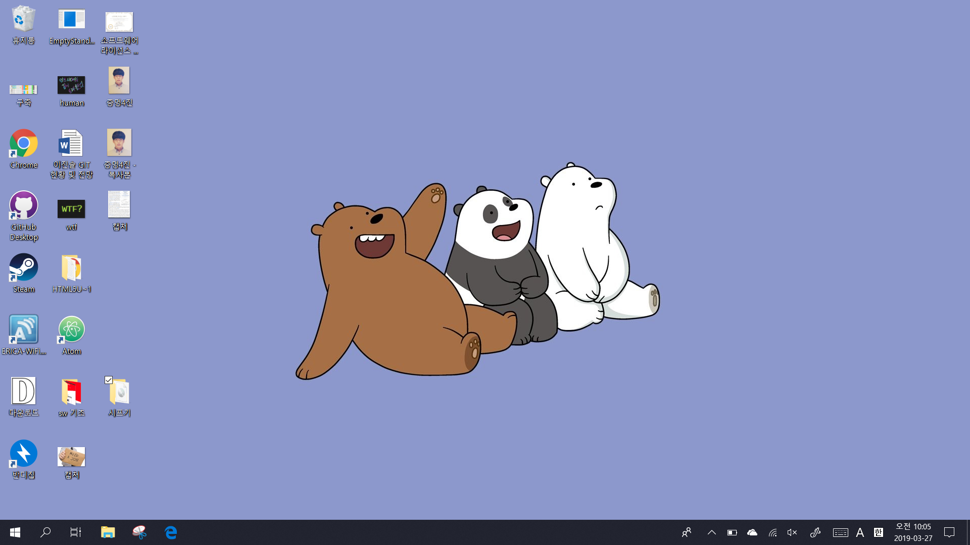Open the Action Center notifications panel
Image resolution: width=970 pixels, height=545 pixels.
click(x=949, y=532)
